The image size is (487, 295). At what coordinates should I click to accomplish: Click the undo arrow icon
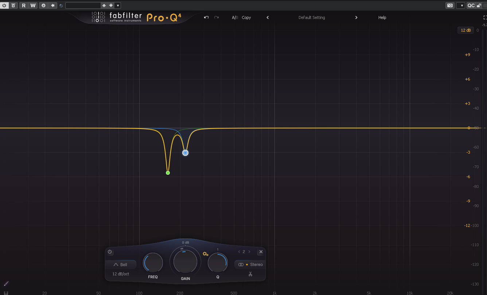pos(206,17)
